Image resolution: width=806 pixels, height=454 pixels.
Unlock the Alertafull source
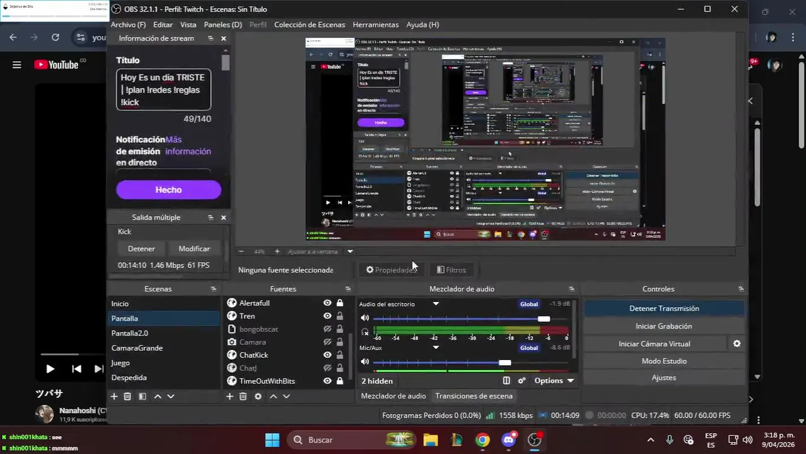coord(340,303)
